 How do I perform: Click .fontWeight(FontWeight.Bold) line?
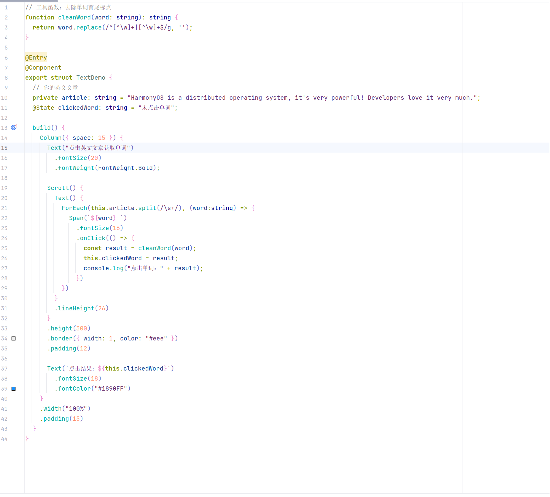pyautogui.click(x=107, y=168)
